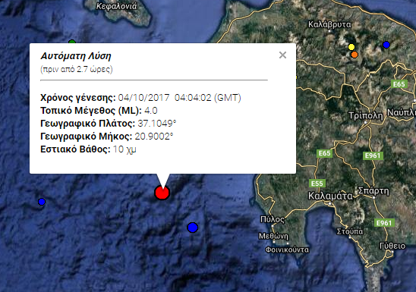The image size is (416, 292).
Task: Click the Καλαμάτα city label
Action: [330, 196]
